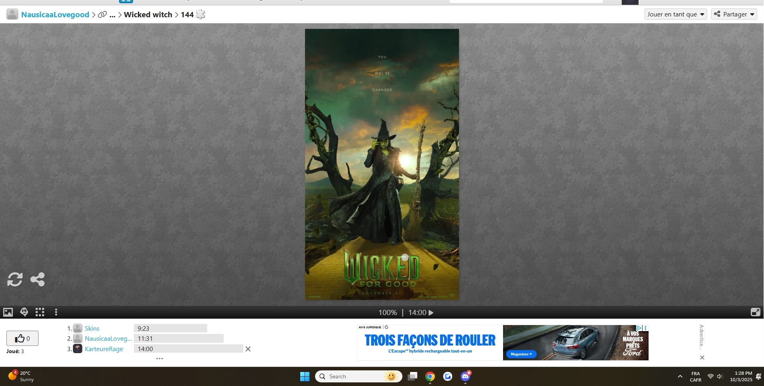Click the KarteureRage avatar picture

point(78,349)
